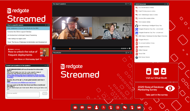
Task: Click the dev.azure.com link in questions panel
Action: [x=21, y=83]
